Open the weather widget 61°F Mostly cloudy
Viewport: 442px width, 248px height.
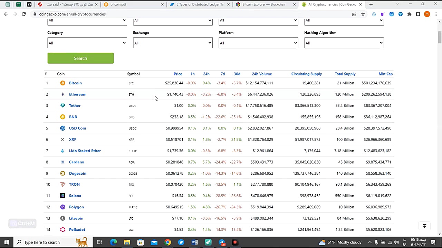[x=340, y=242]
